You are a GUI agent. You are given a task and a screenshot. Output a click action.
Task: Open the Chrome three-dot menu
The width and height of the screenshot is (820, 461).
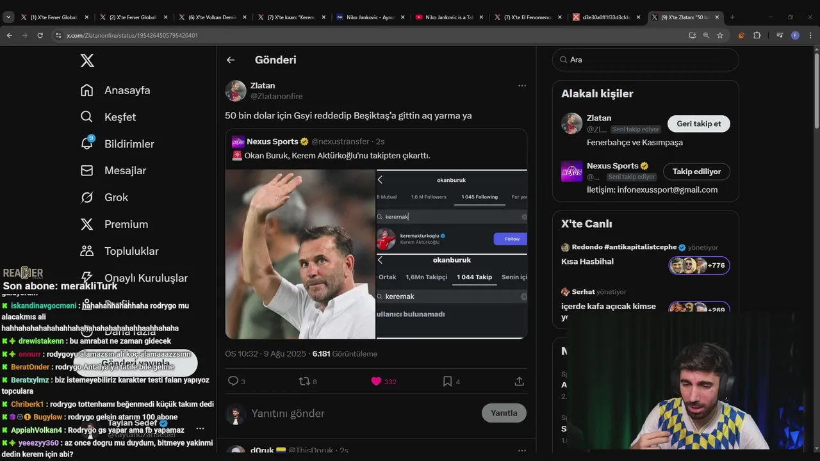click(810, 35)
